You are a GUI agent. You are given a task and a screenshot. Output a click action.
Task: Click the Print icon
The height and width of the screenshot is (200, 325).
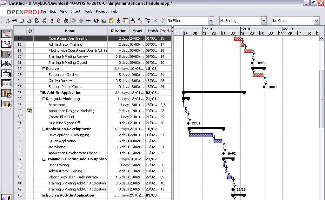(x=30, y=21)
